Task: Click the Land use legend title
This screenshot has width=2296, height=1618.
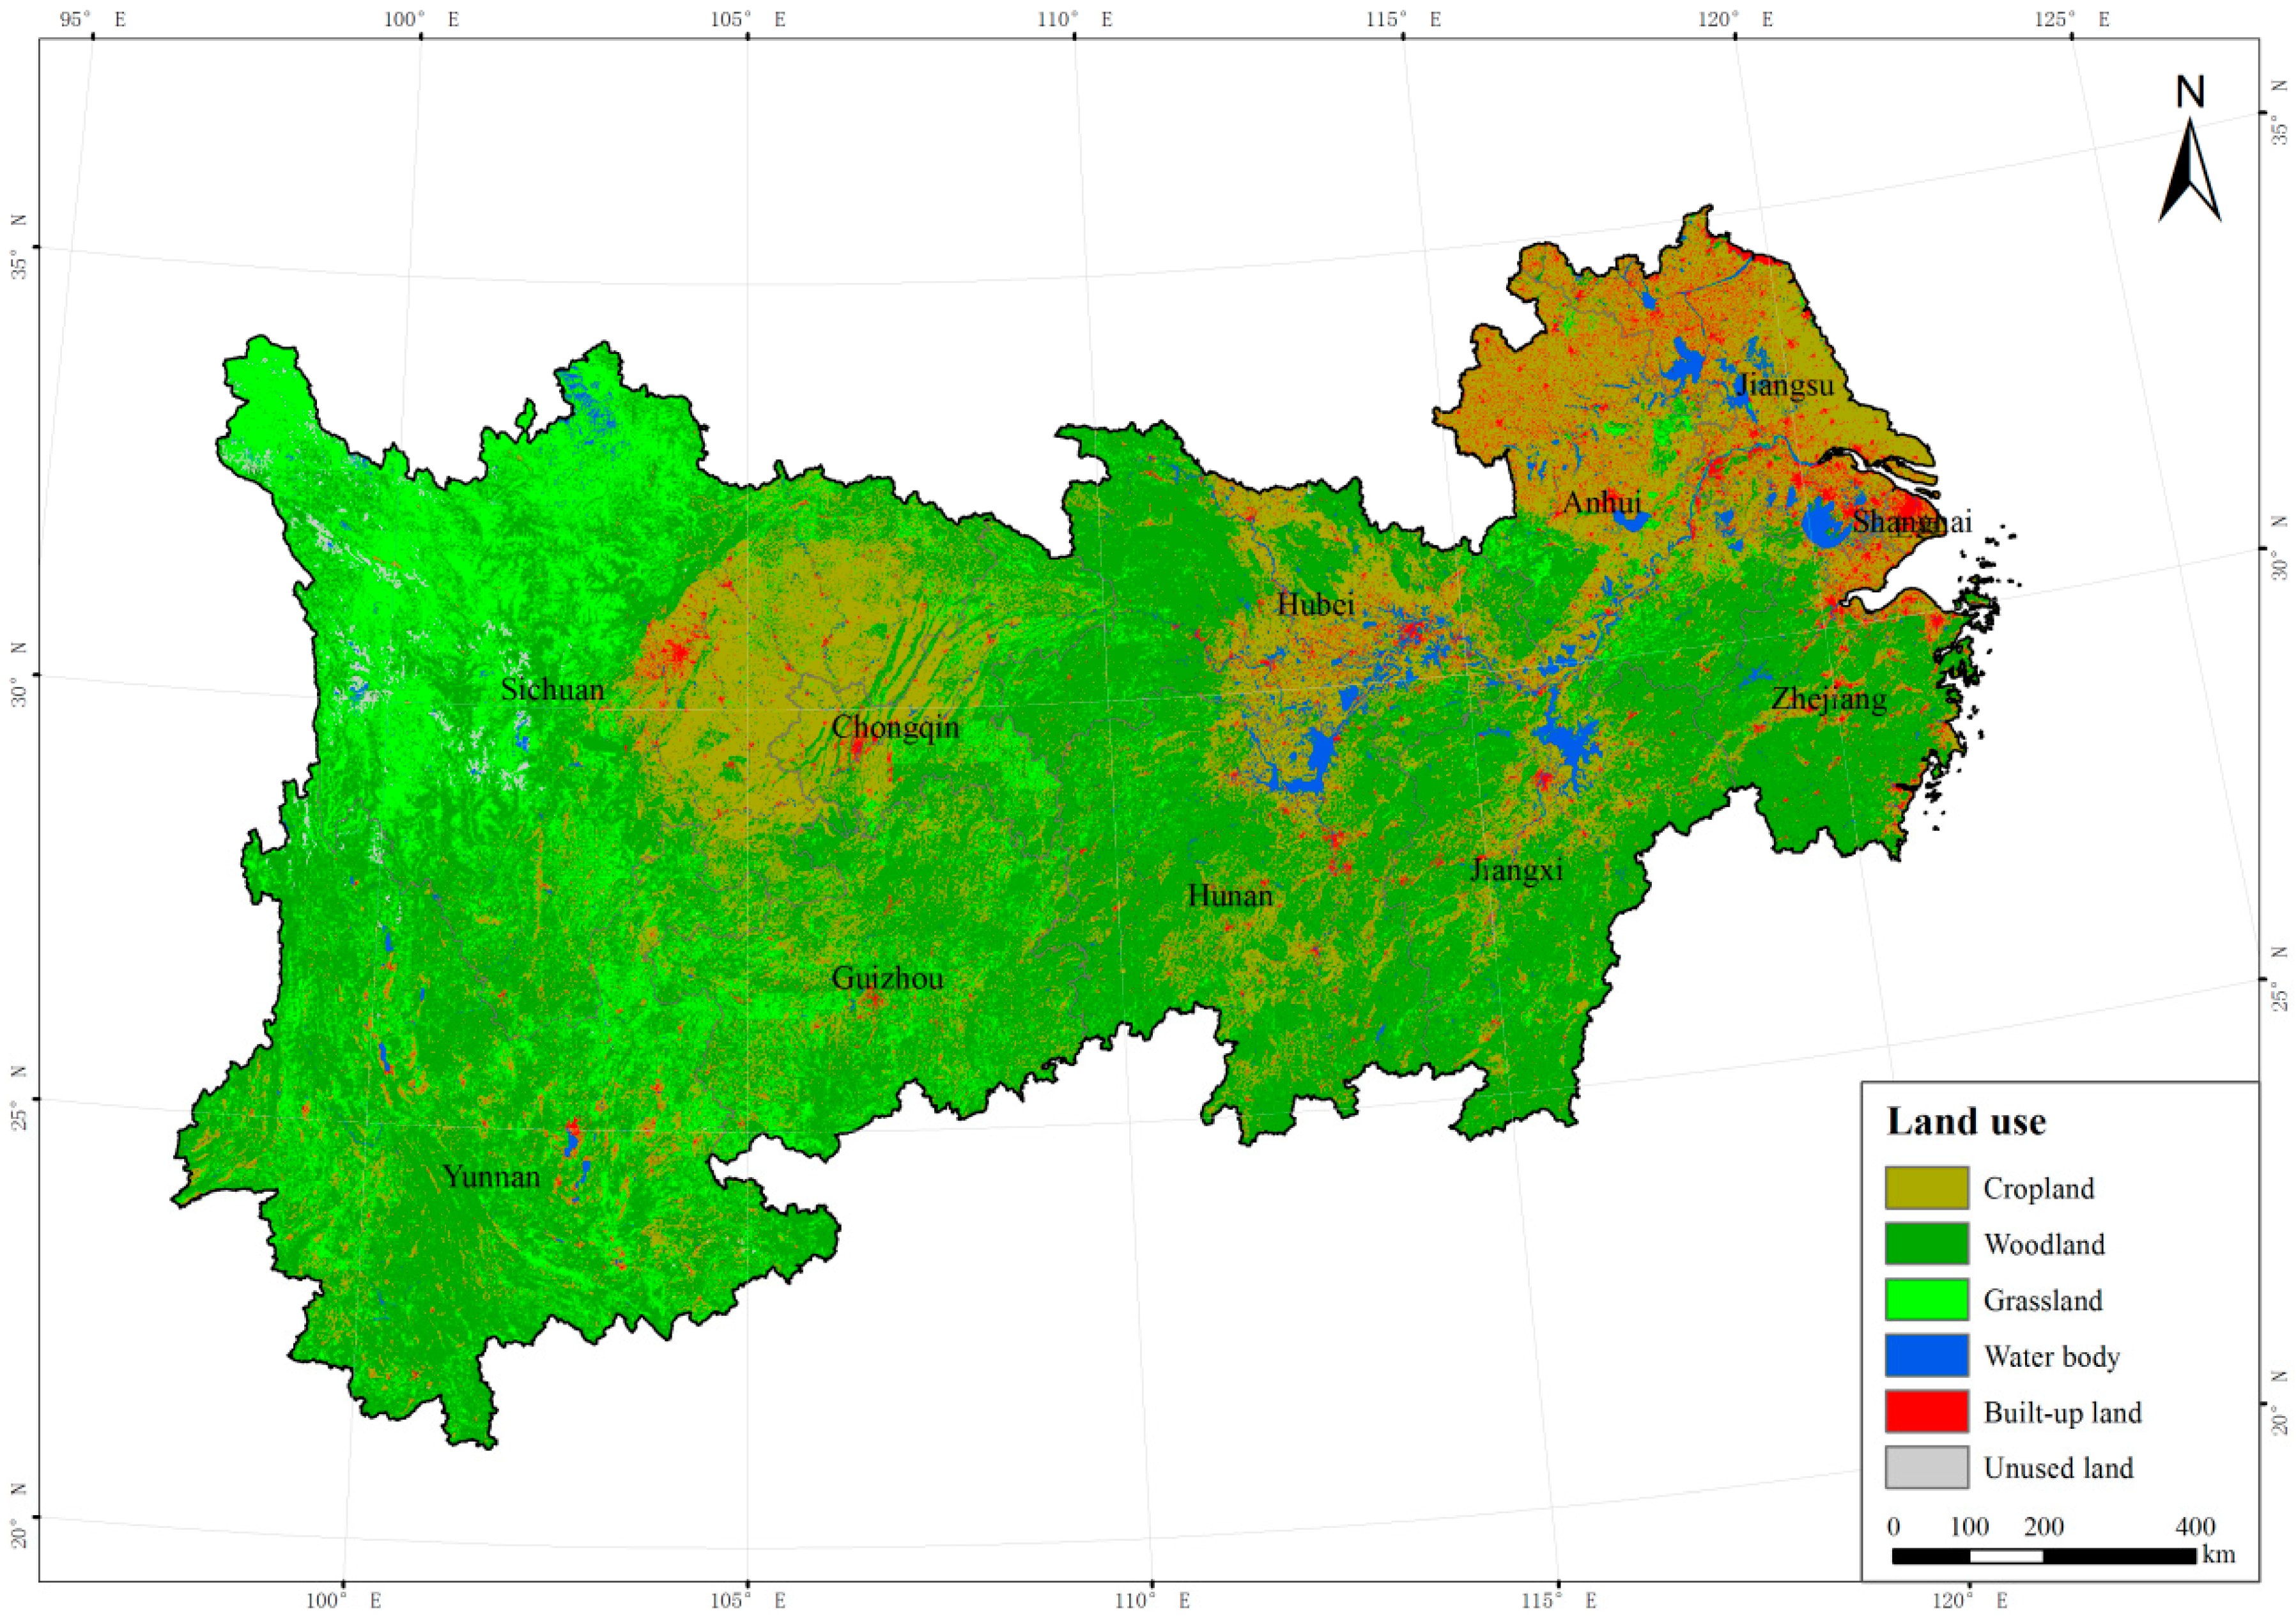Action: 1966,1122
